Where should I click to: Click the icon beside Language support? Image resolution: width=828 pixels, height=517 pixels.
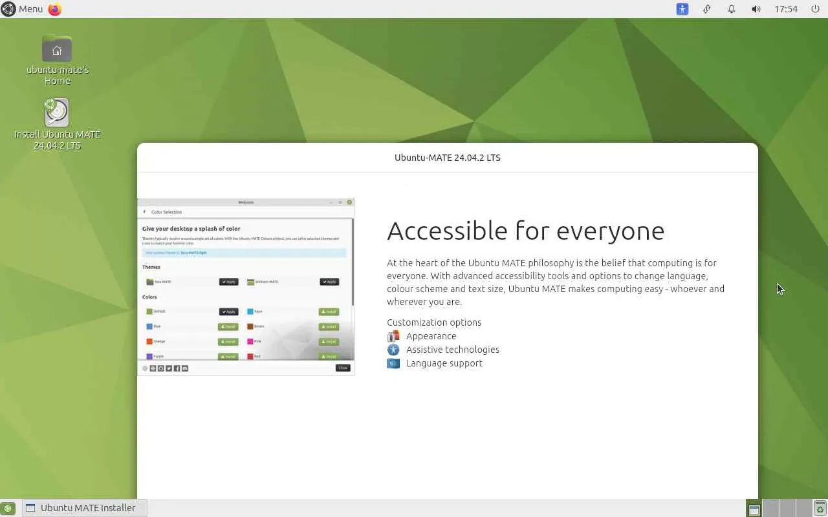tap(393, 363)
